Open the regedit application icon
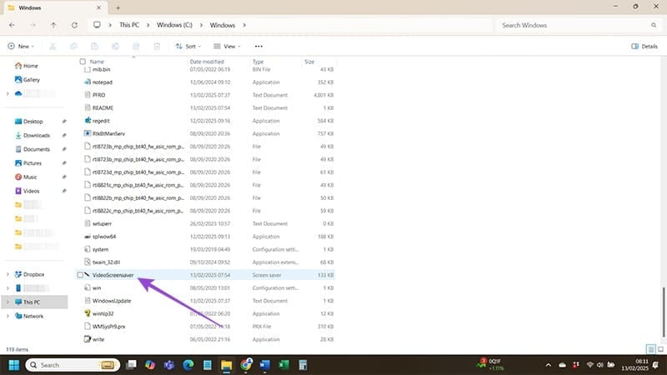This screenshot has height=375, width=667. tap(87, 120)
